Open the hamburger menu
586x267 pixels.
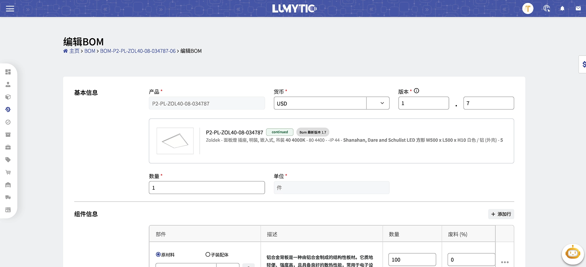[10, 9]
